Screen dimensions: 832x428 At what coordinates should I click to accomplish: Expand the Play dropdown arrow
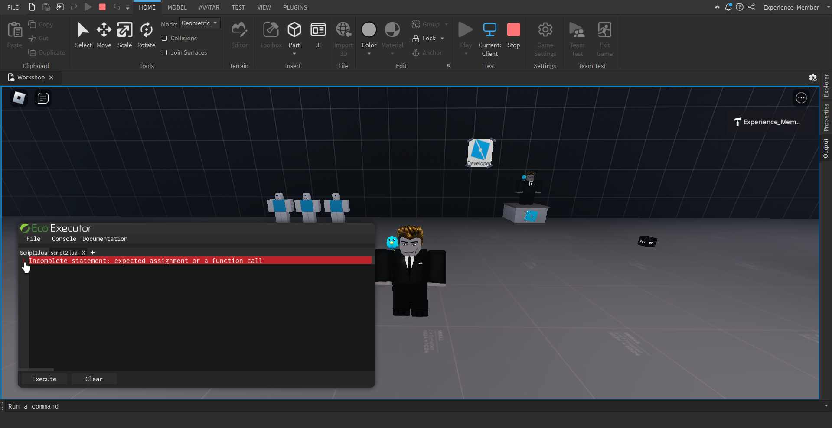tap(466, 54)
